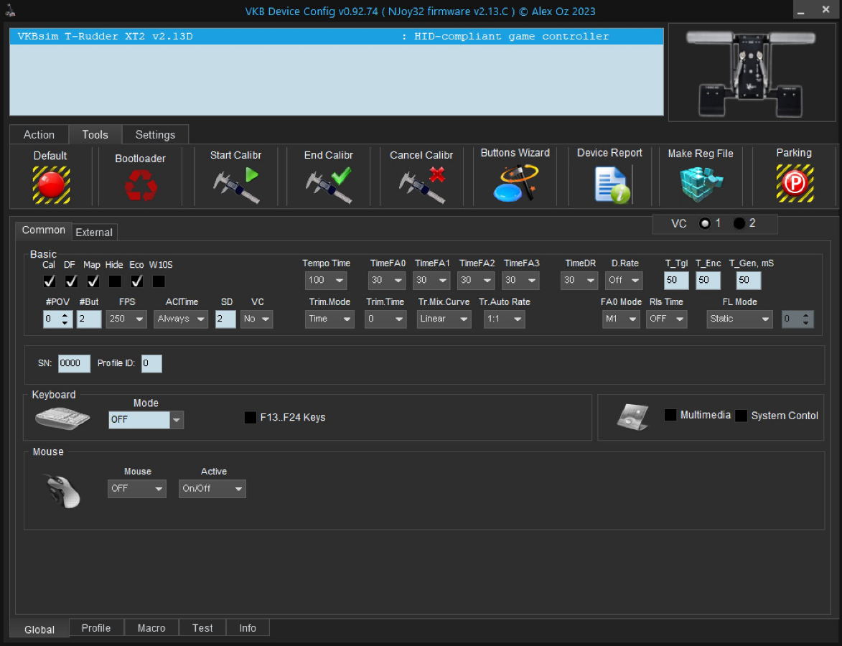Open the TimeDR dropdown
This screenshot has height=646, width=842.
point(579,281)
